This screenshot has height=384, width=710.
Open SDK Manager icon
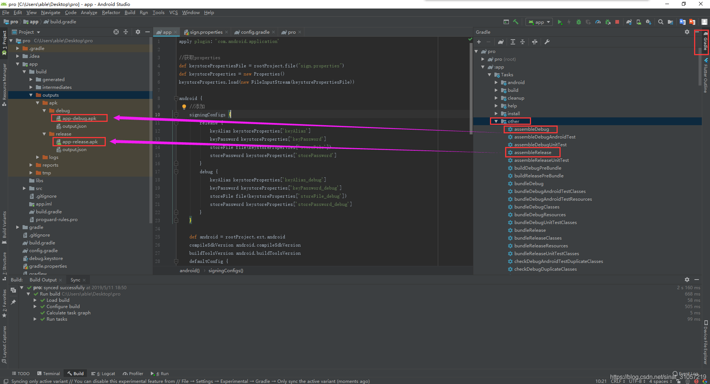coord(648,22)
